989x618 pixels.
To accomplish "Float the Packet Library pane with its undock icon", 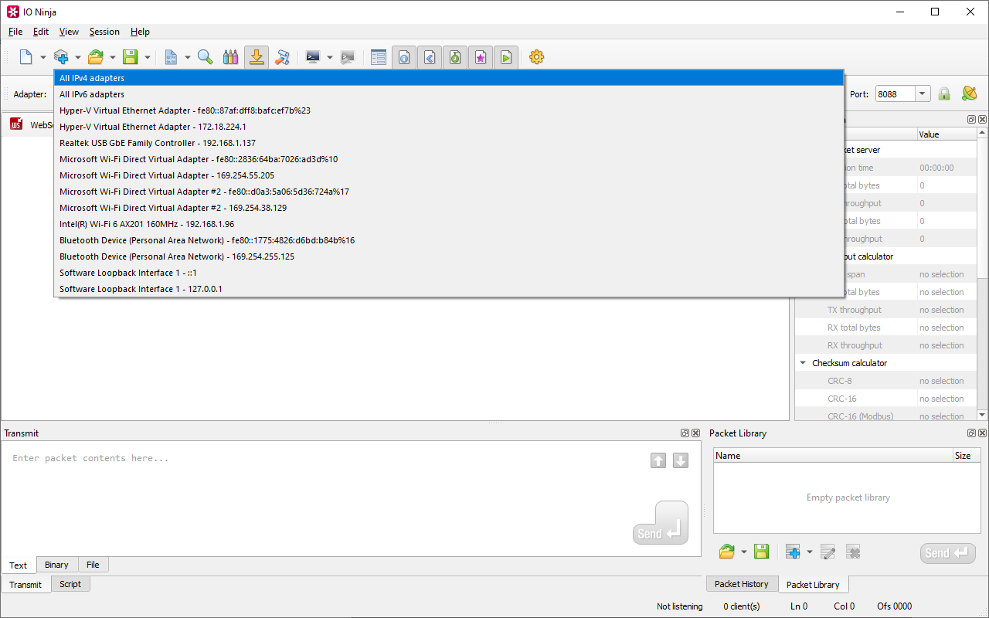I will (971, 433).
